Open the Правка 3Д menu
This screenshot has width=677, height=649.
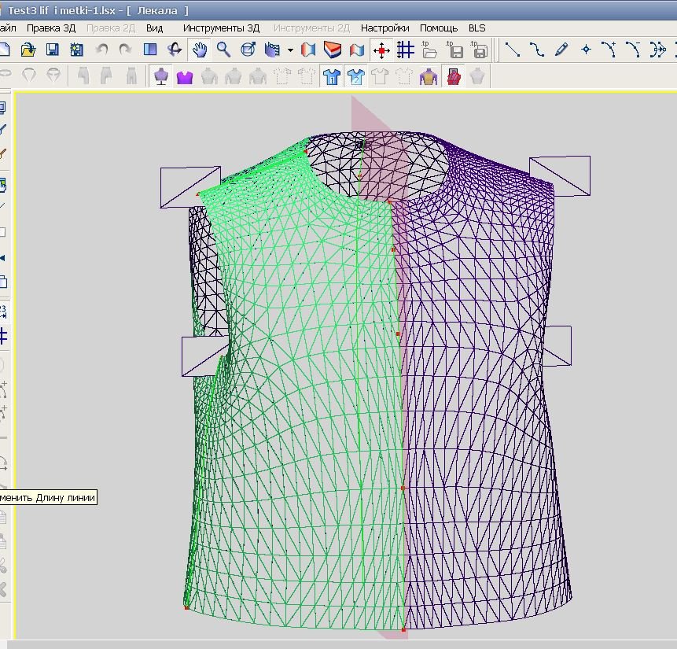point(53,28)
